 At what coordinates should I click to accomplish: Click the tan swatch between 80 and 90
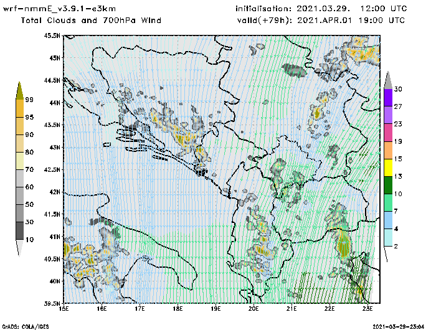[19, 143]
